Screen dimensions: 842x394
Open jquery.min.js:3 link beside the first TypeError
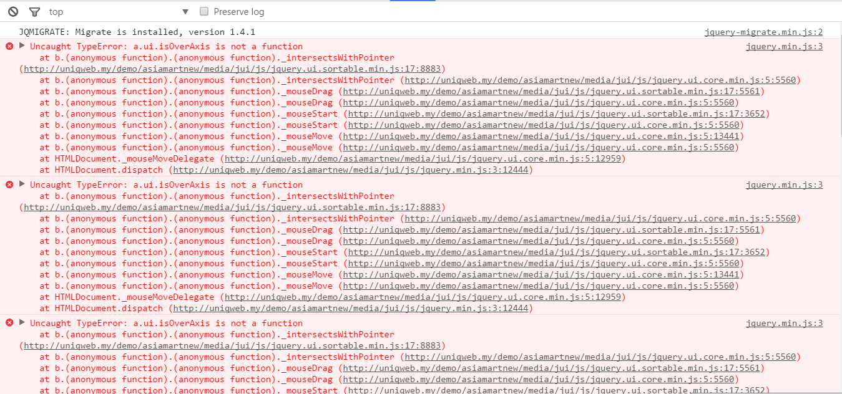(x=784, y=46)
